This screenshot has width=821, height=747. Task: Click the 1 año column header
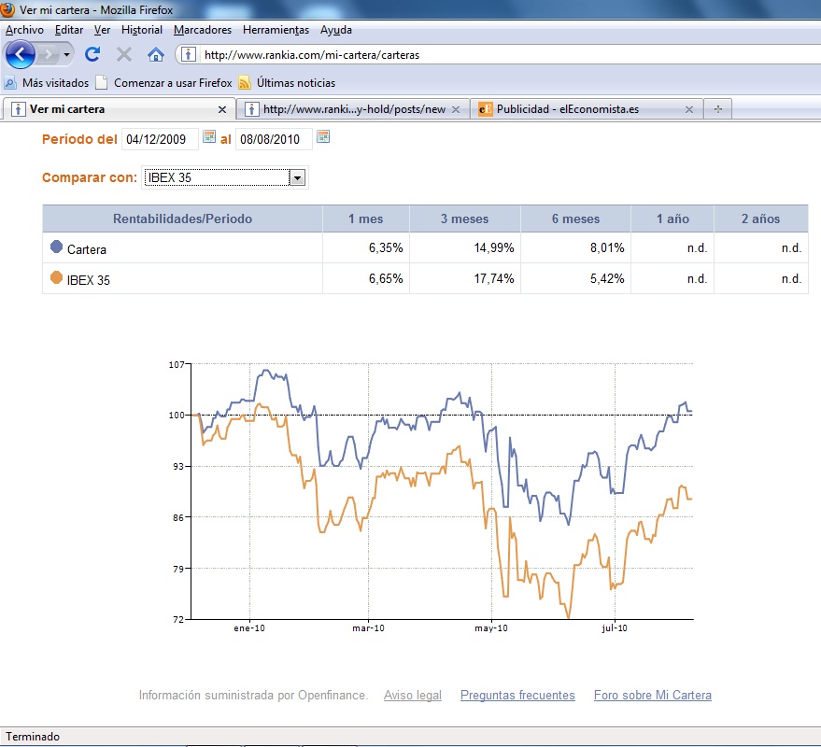(x=672, y=218)
